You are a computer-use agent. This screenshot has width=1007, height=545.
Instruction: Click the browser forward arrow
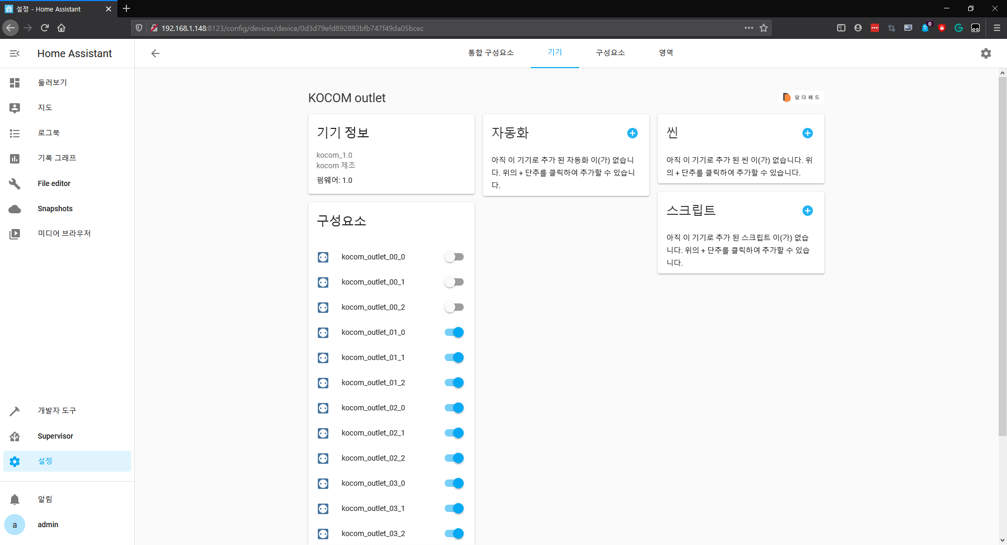tap(28, 28)
